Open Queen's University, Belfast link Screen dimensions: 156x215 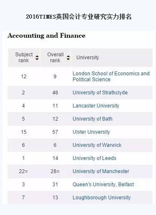(x=103, y=185)
